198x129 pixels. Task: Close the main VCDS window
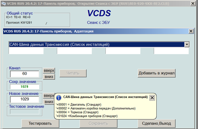tap(193, 3)
